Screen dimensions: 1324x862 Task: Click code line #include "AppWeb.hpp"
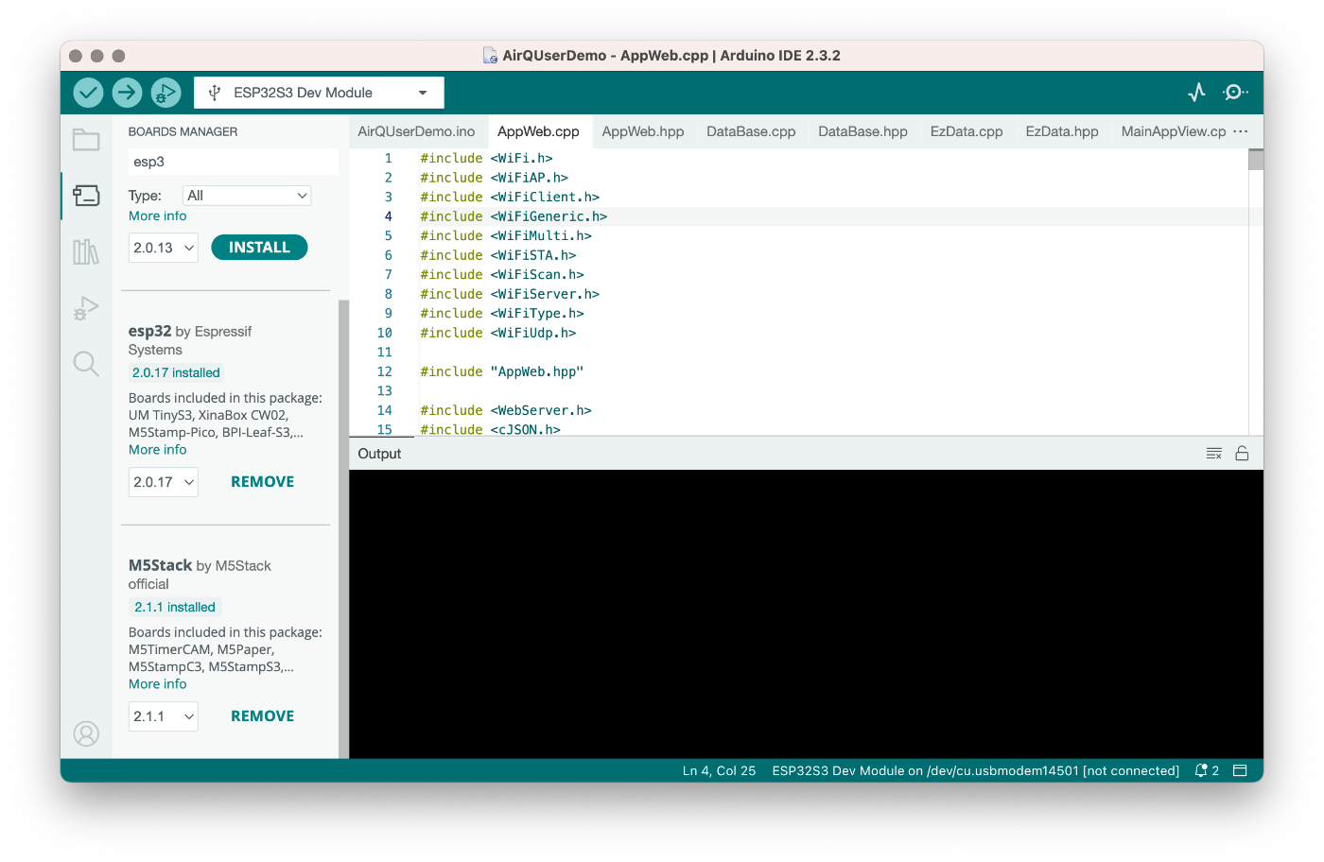(x=502, y=371)
